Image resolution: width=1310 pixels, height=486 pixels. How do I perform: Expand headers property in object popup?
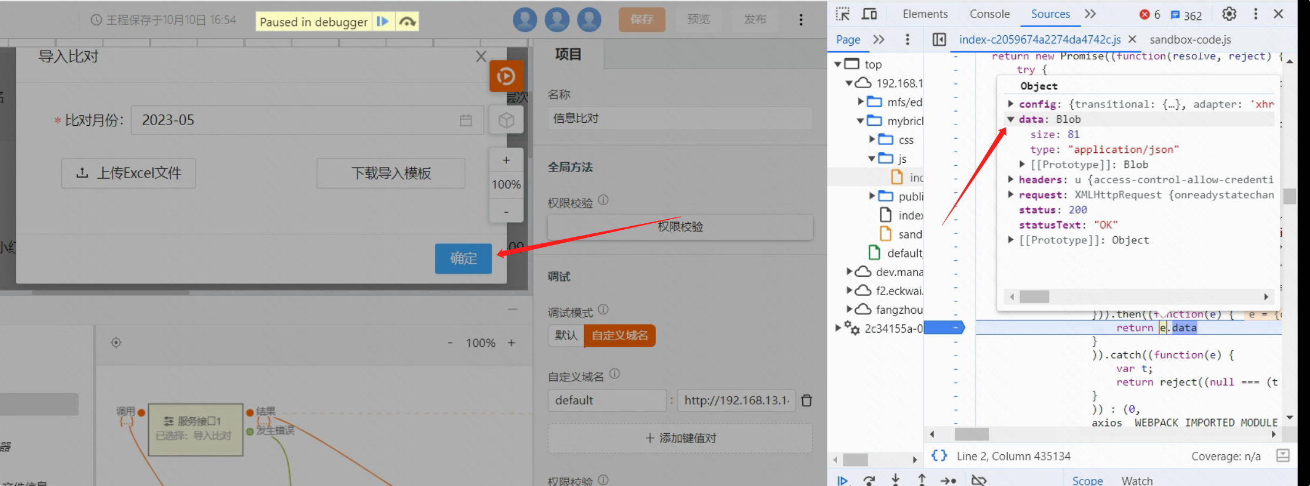coord(1011,179)
